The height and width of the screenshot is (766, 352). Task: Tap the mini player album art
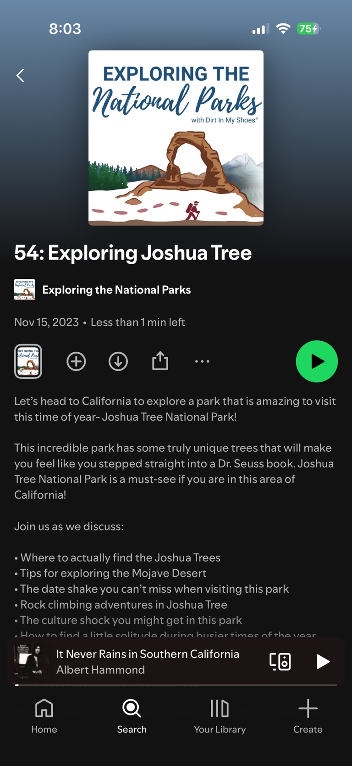31,661
